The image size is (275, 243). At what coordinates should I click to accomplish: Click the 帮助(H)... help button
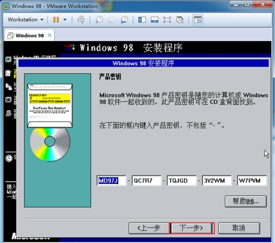pyautogui.click(x=246, y=201)
